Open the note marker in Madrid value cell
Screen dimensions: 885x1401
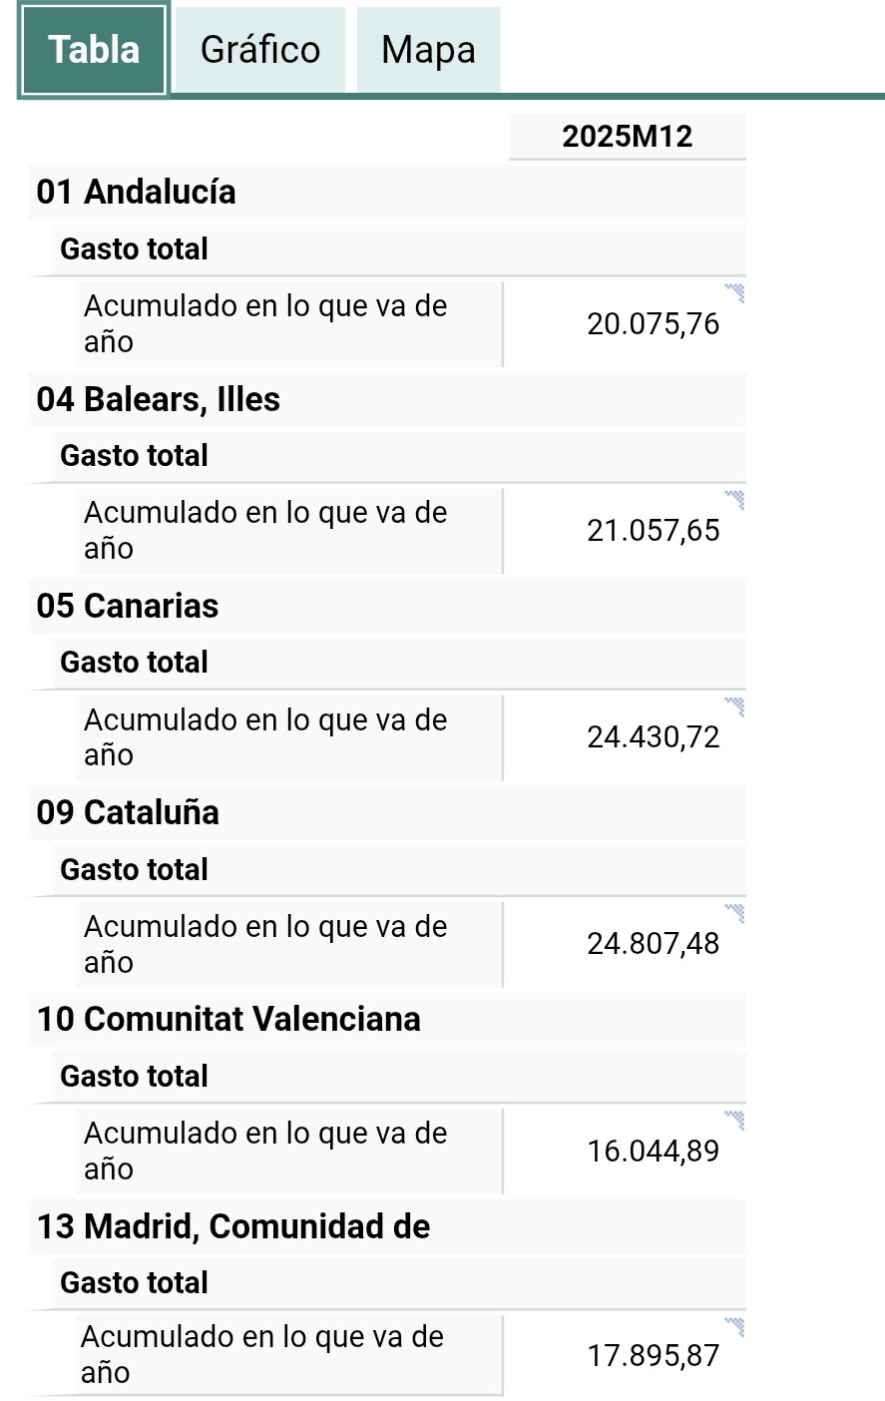(735, 1326)
